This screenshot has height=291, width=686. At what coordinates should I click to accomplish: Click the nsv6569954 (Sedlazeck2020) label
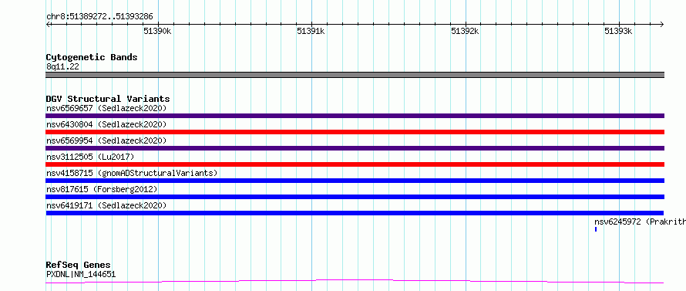tap(106, 140)
